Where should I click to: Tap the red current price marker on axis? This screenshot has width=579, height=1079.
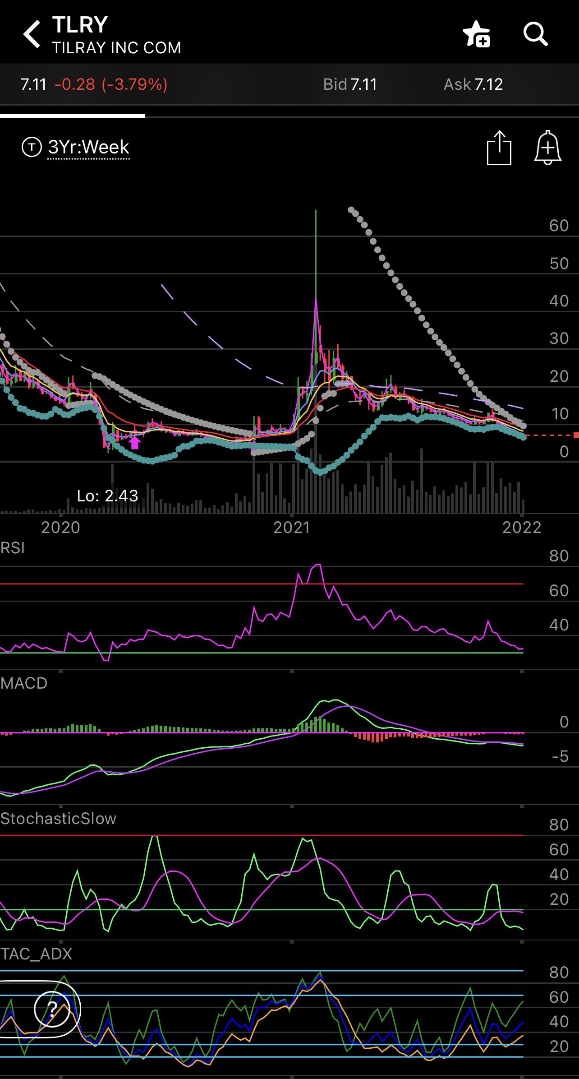576,435
